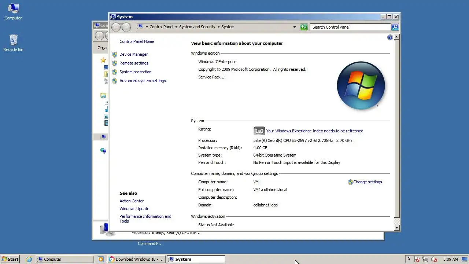Click the network tray icon

click(425, 259)
